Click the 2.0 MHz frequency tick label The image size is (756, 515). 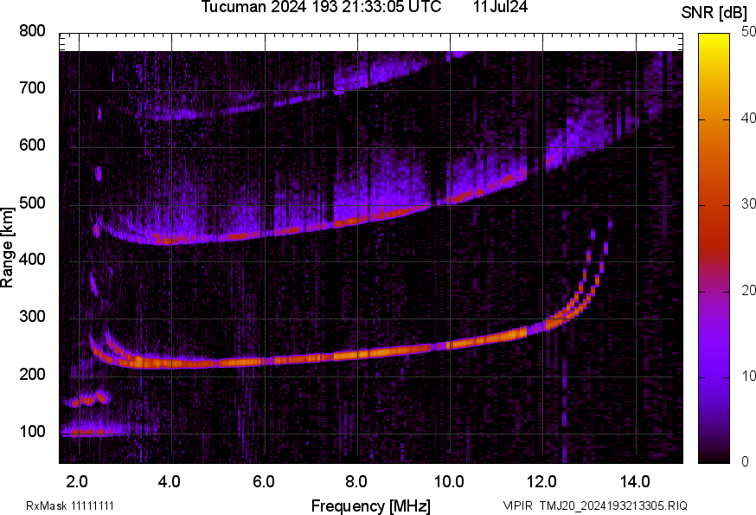pyautogui.click(x=77, y=481)
